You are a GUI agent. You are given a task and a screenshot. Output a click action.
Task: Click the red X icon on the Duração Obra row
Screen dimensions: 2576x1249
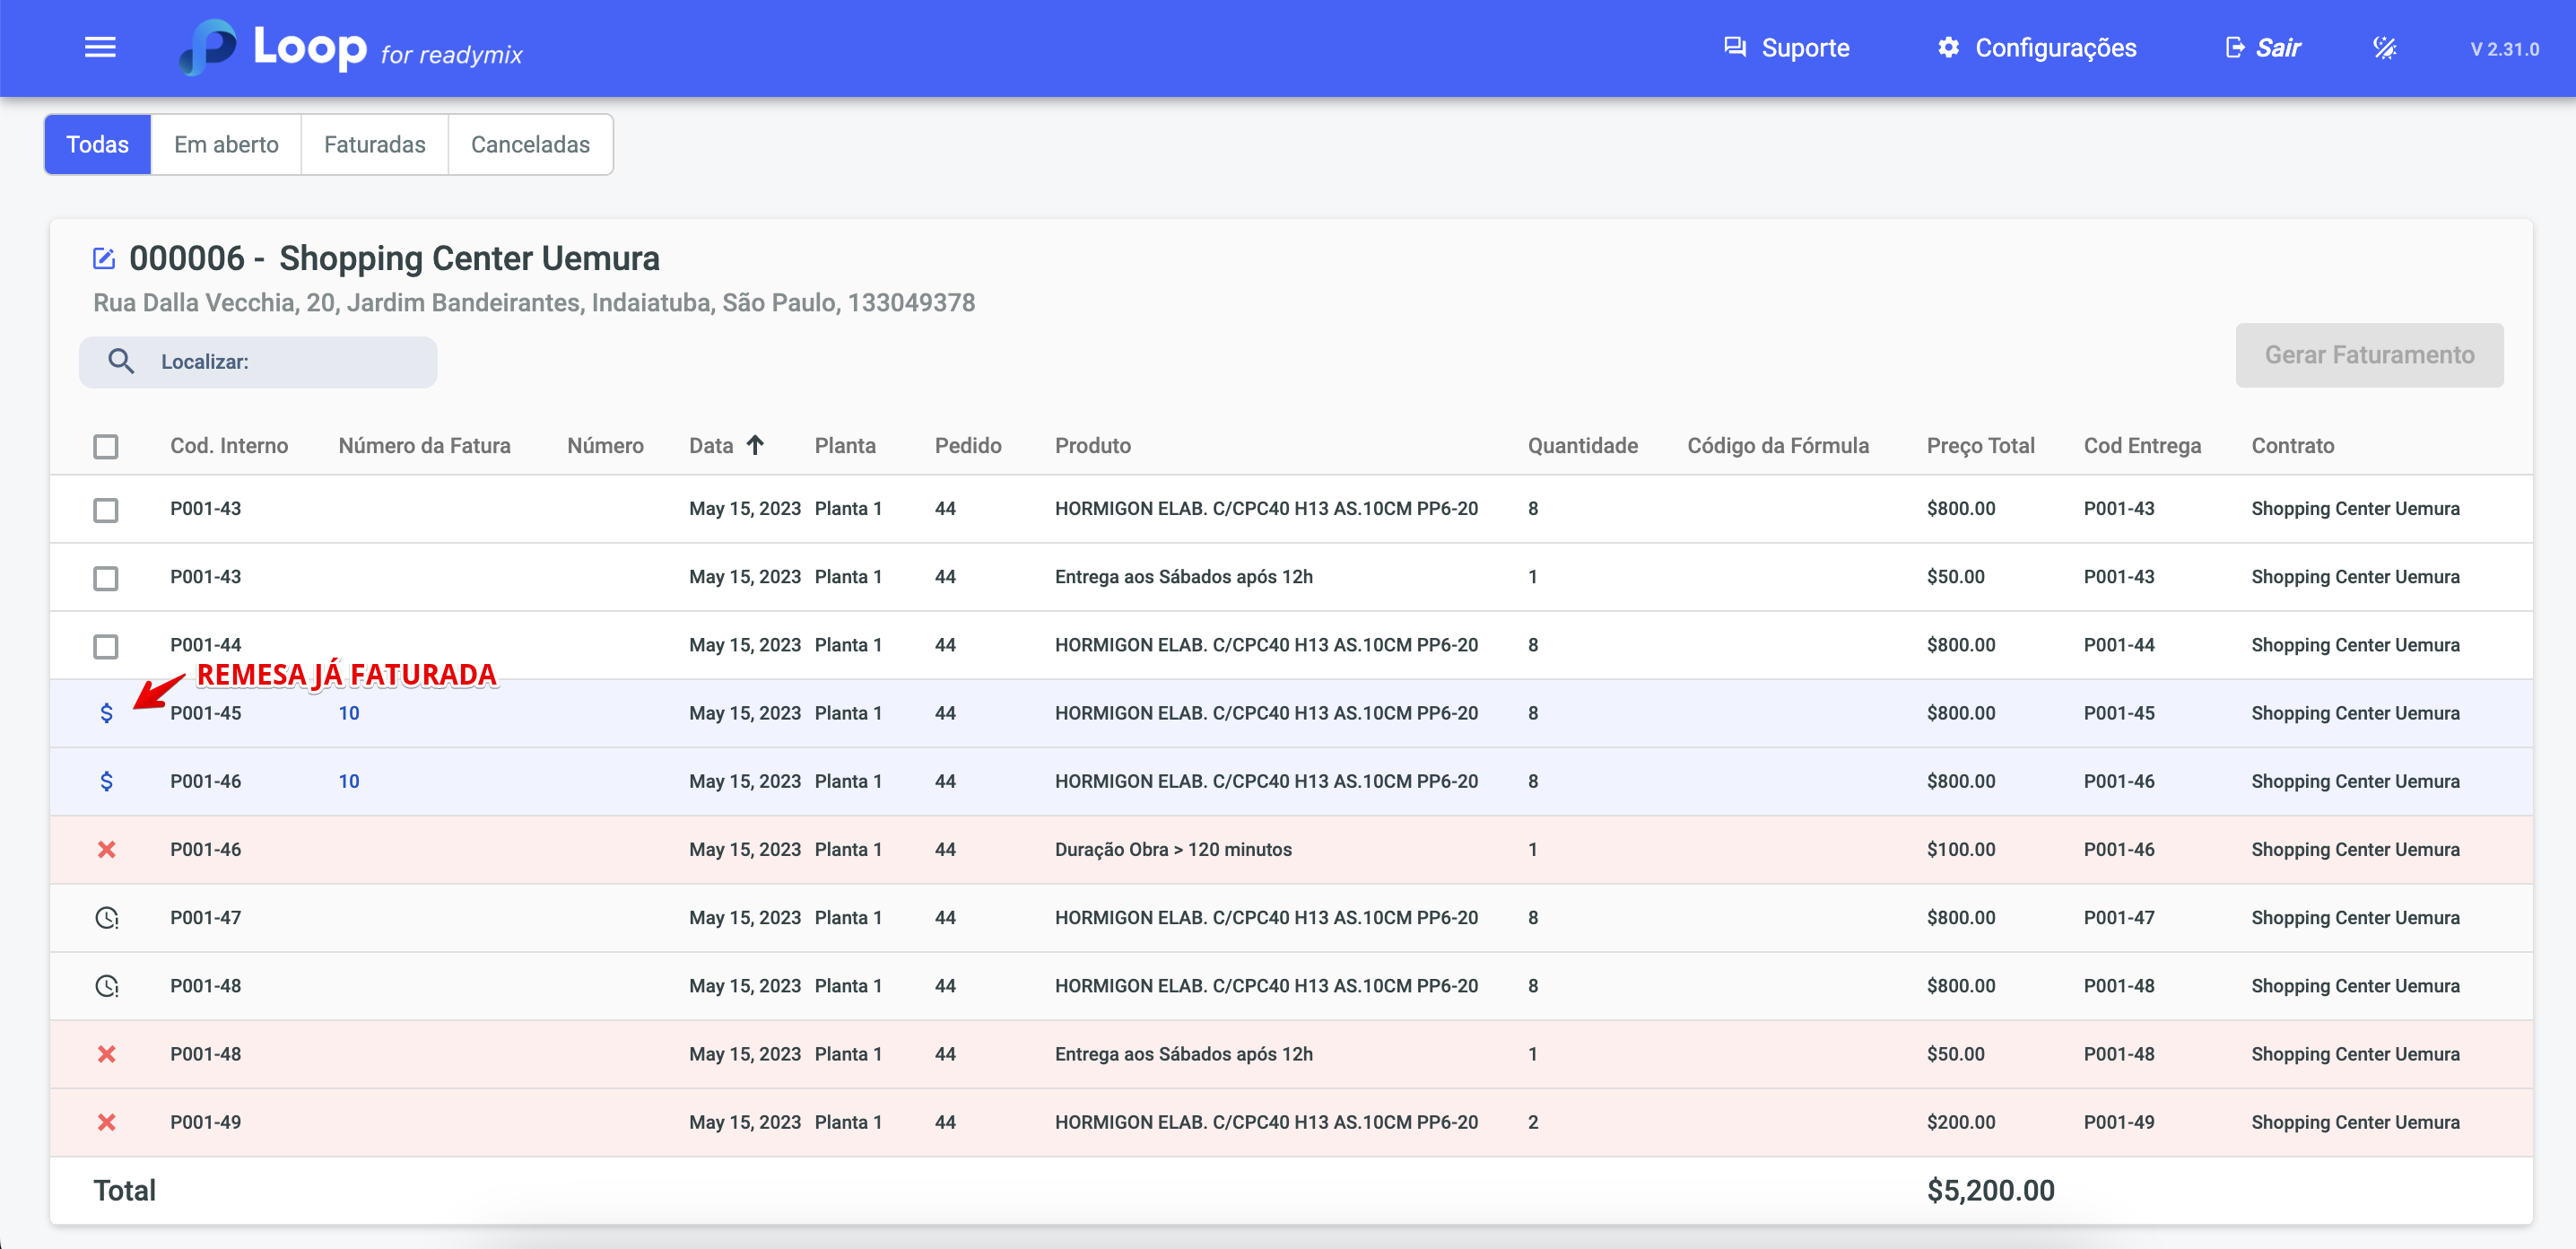[106, 849]
